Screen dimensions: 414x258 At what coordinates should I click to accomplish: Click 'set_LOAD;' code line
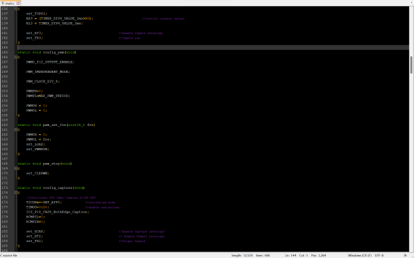pyautogui.click(x=35, y=144)
